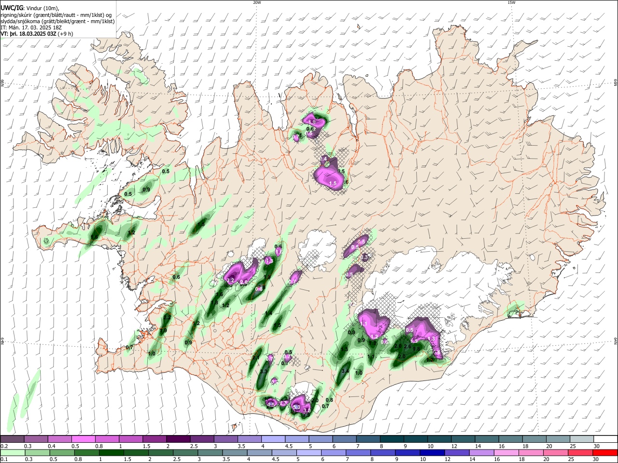Click the rain legend swatch starting at 0.8
Viewport: 618px width, 463px height.
click(x=87, y=452)
